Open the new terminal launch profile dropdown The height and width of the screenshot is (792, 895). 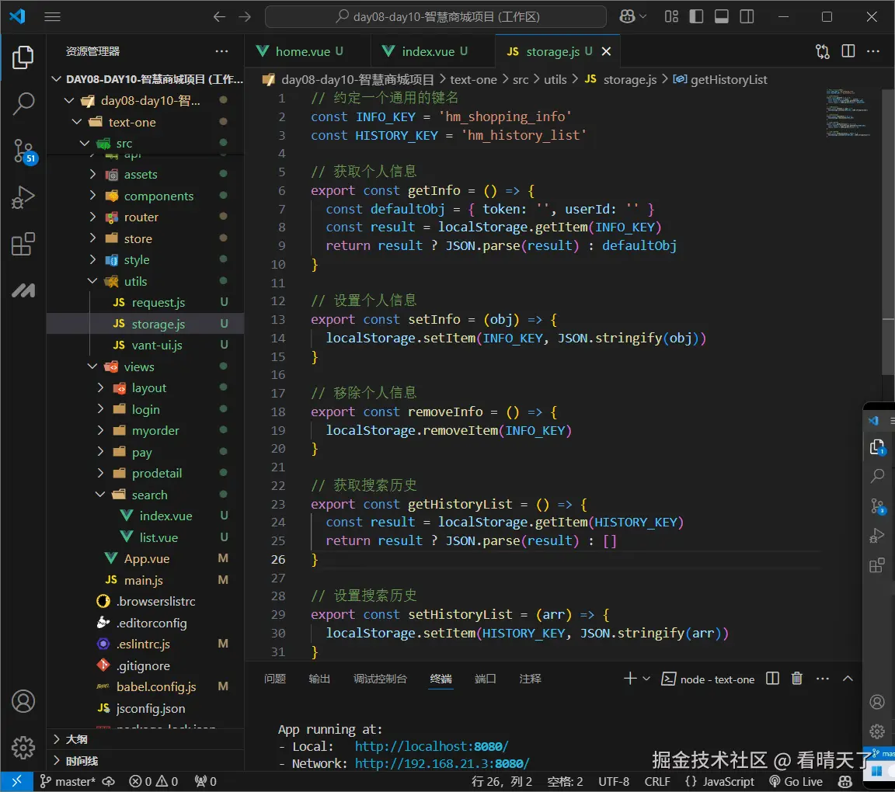point(646,679)
